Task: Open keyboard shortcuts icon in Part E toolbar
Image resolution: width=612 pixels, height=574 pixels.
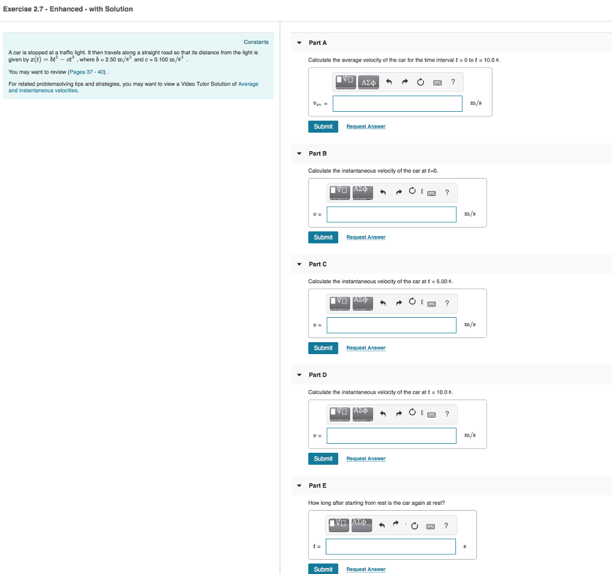Action: [430, 525]
